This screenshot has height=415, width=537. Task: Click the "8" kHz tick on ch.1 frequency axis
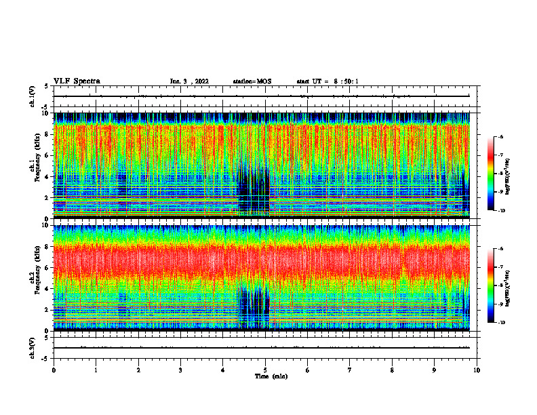47,134
